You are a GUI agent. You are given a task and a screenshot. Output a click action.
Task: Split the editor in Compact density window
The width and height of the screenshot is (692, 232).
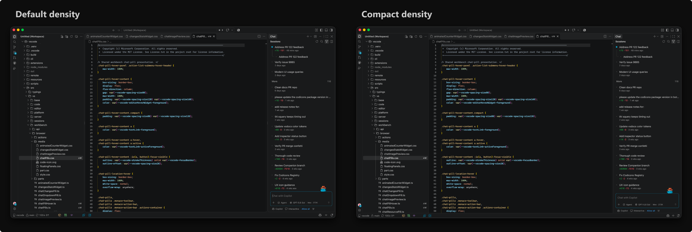(x=605, y=36)
